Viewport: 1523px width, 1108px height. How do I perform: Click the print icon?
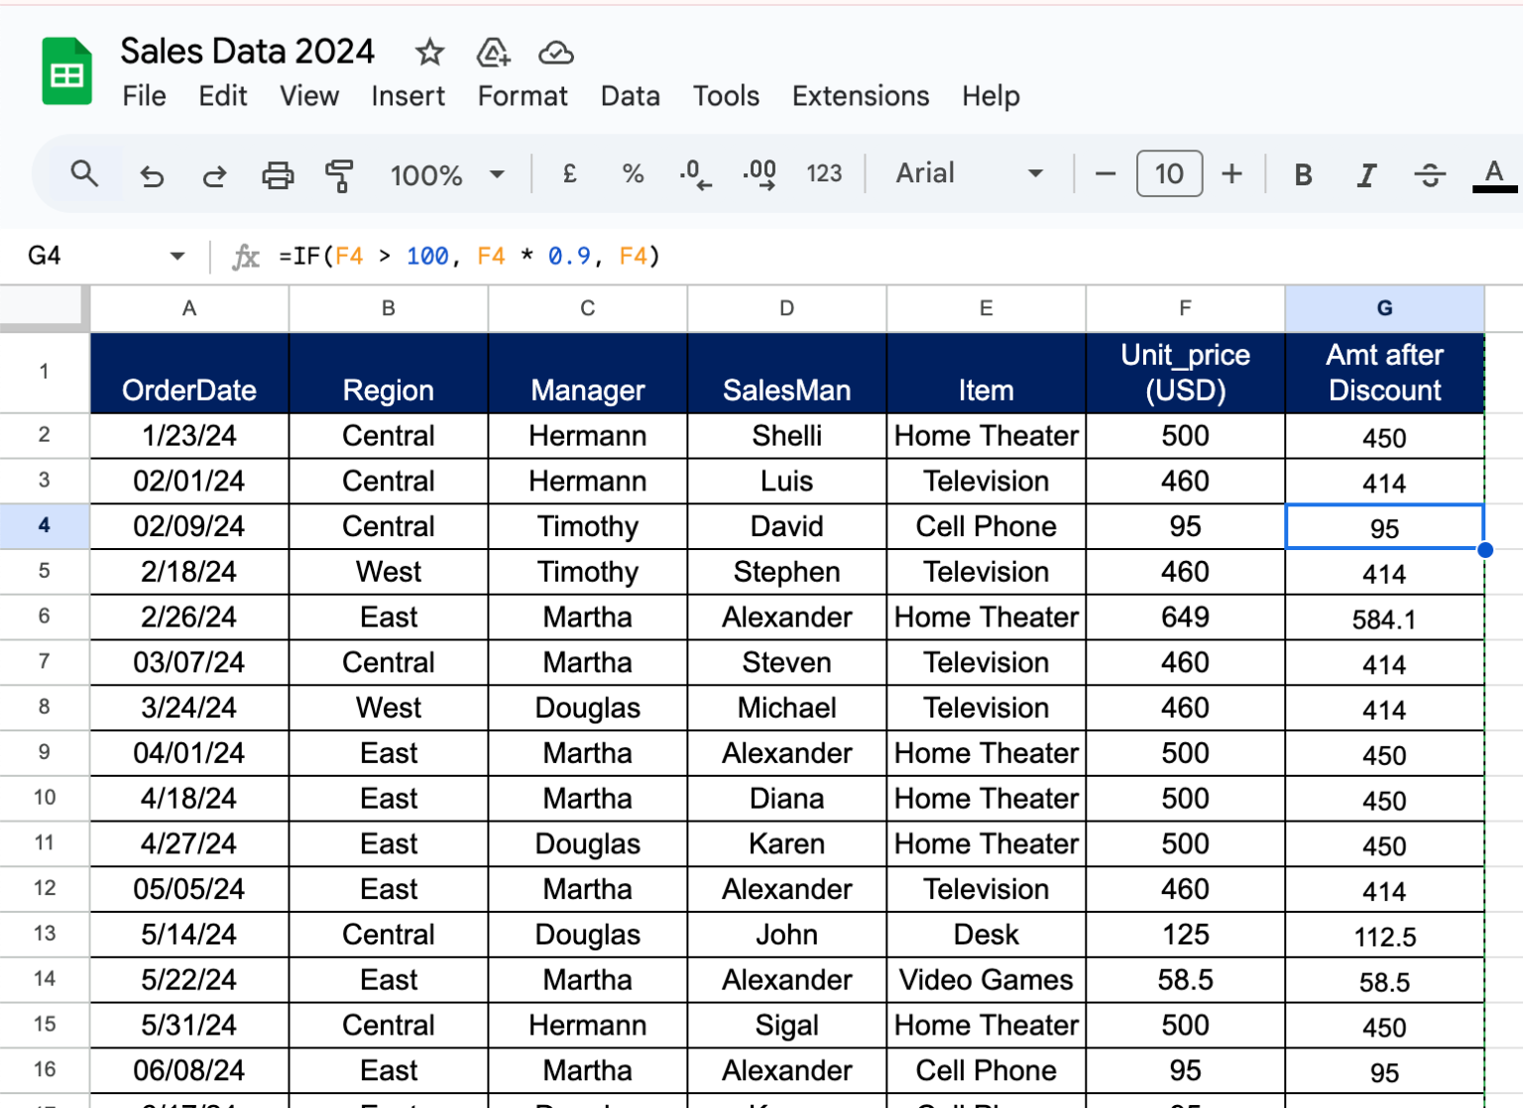tap(278, 174)
